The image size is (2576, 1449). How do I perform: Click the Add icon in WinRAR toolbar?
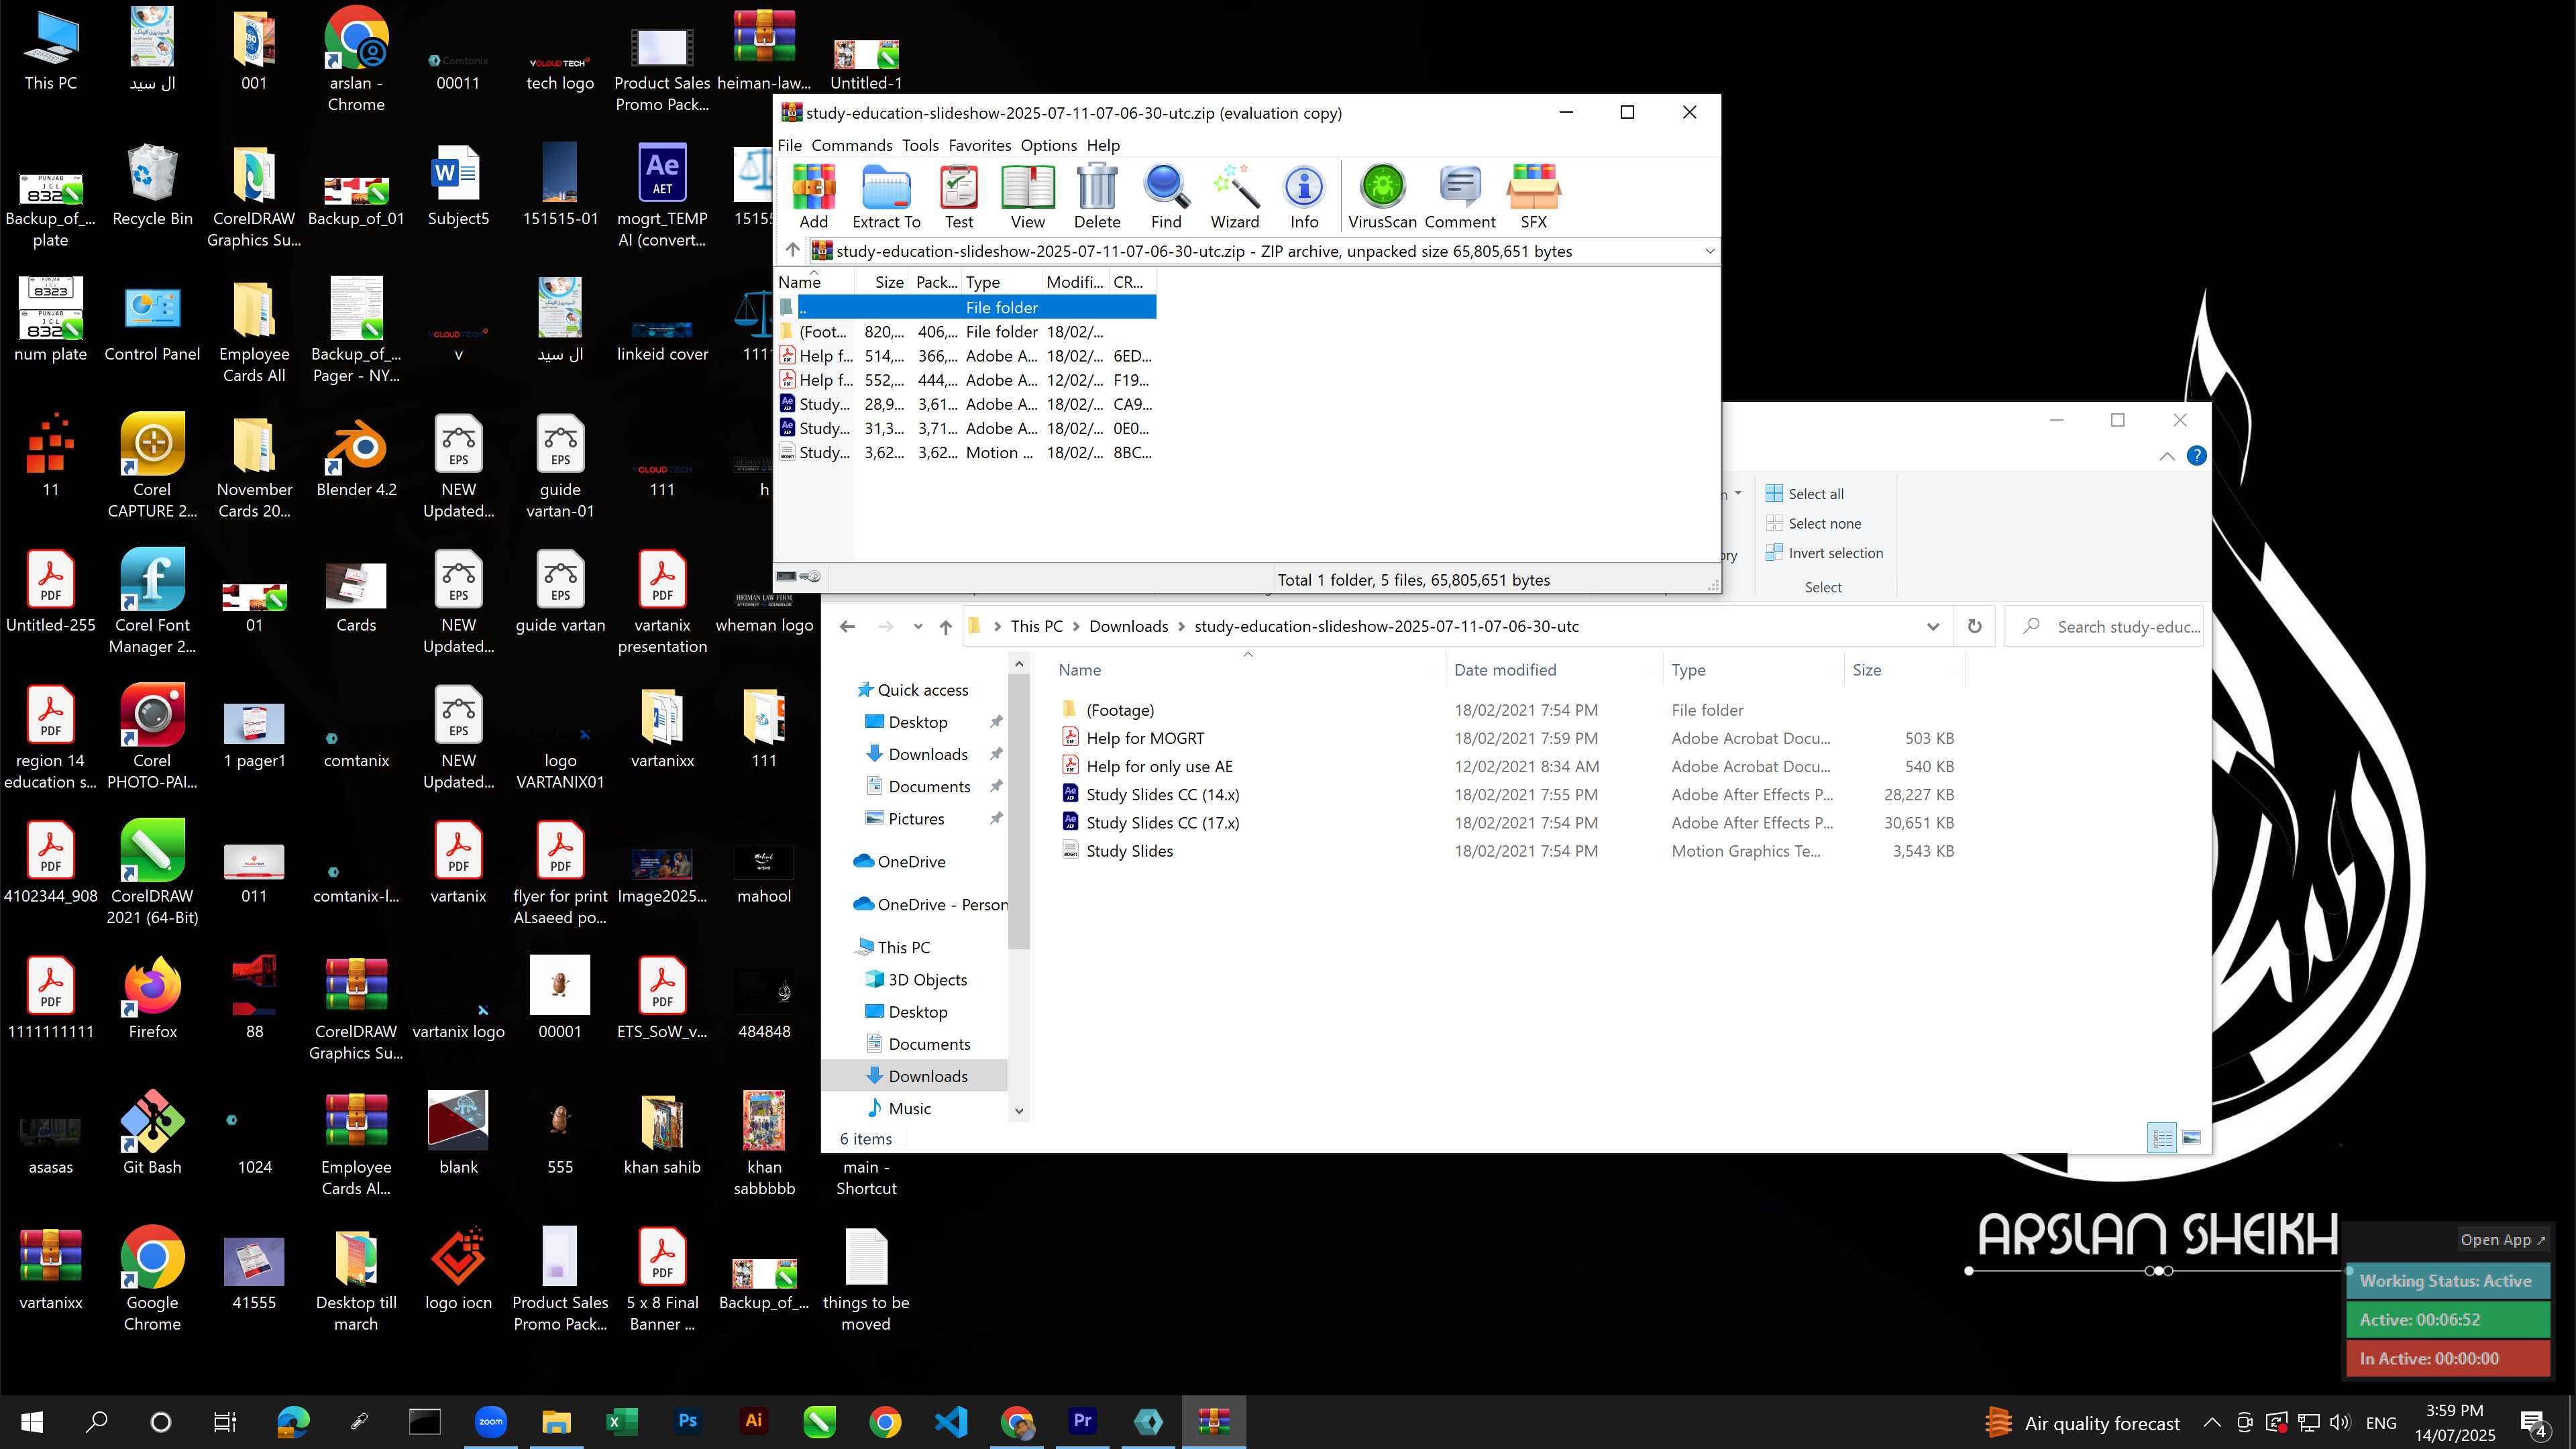click(813, 197)
